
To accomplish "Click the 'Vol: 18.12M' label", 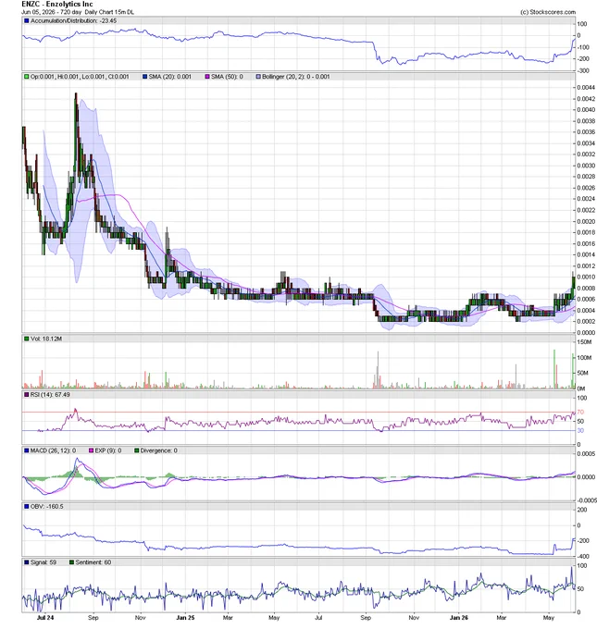I will 46,339.
